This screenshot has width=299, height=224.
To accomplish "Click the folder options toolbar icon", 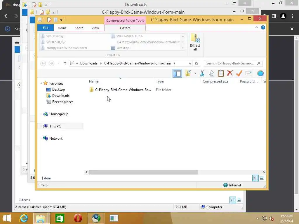I will tap(188, 73).
